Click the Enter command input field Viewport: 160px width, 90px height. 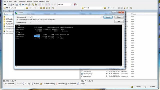(x=66, y=17)
